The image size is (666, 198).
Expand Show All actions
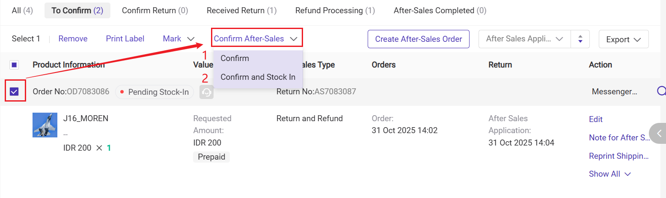(x=610, y=174)
